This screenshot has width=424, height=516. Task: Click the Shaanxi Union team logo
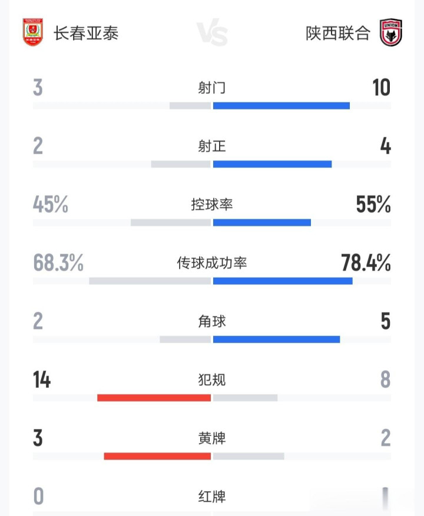coord(390,32)
